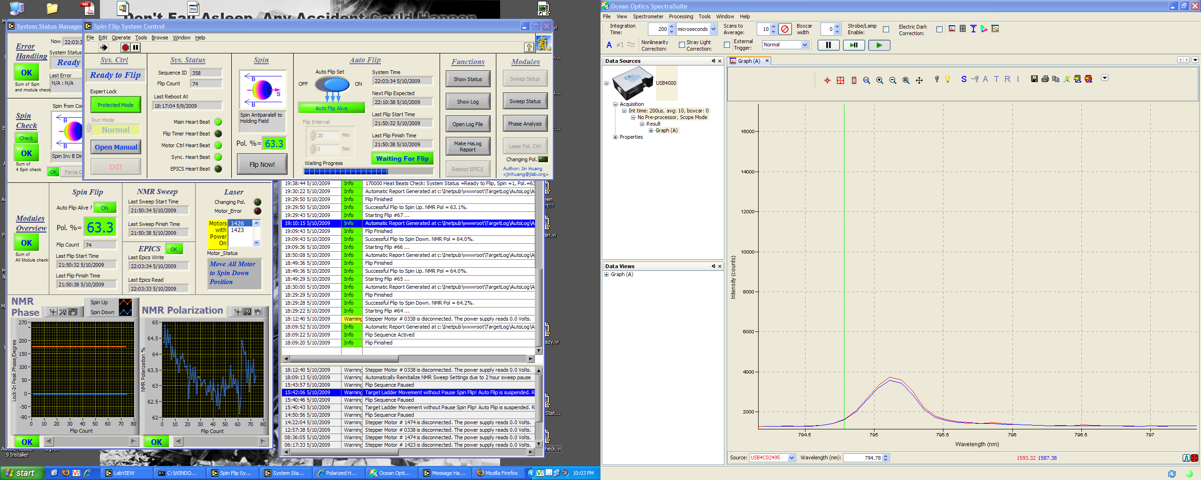Viewport: 1201px width, 480px height.
Task: Click the Phase Analysis button
Action: (525, 124)
